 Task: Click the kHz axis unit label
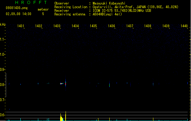(x=3, y=25)
